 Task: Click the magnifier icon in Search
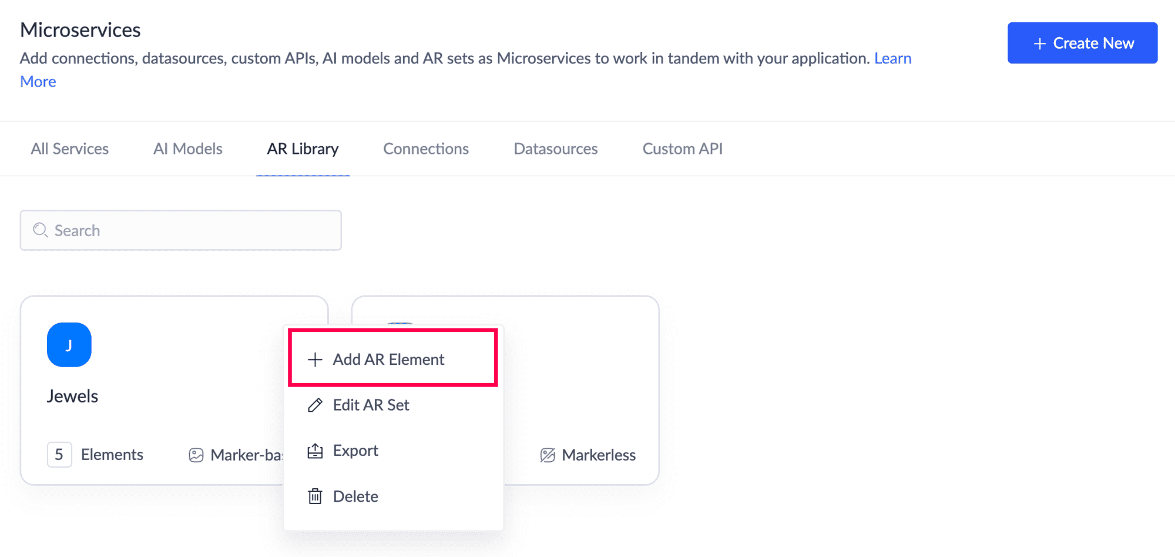coord(40,230)
